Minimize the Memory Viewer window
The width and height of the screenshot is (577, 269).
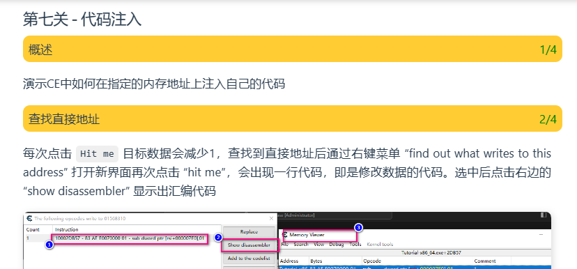(x=541, y=234)
